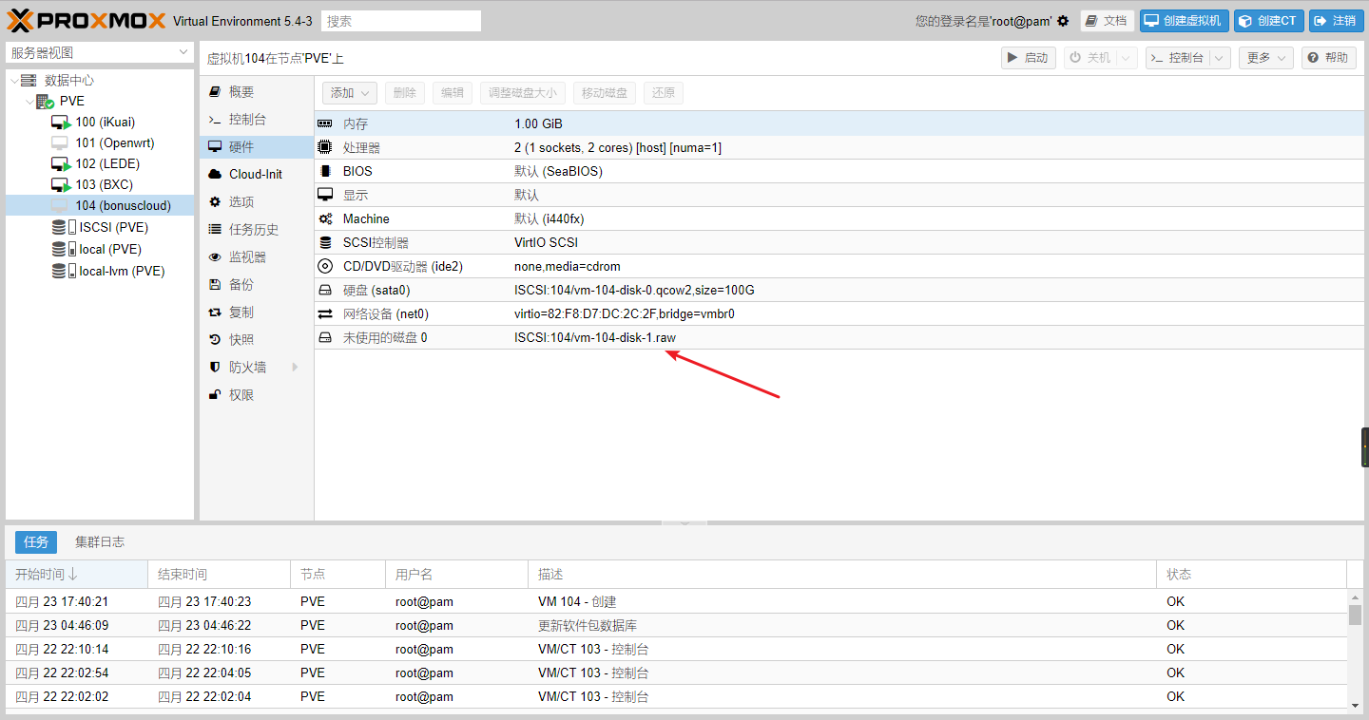Select the 未使用的磁盘 0 row

[x=839, y=338]
